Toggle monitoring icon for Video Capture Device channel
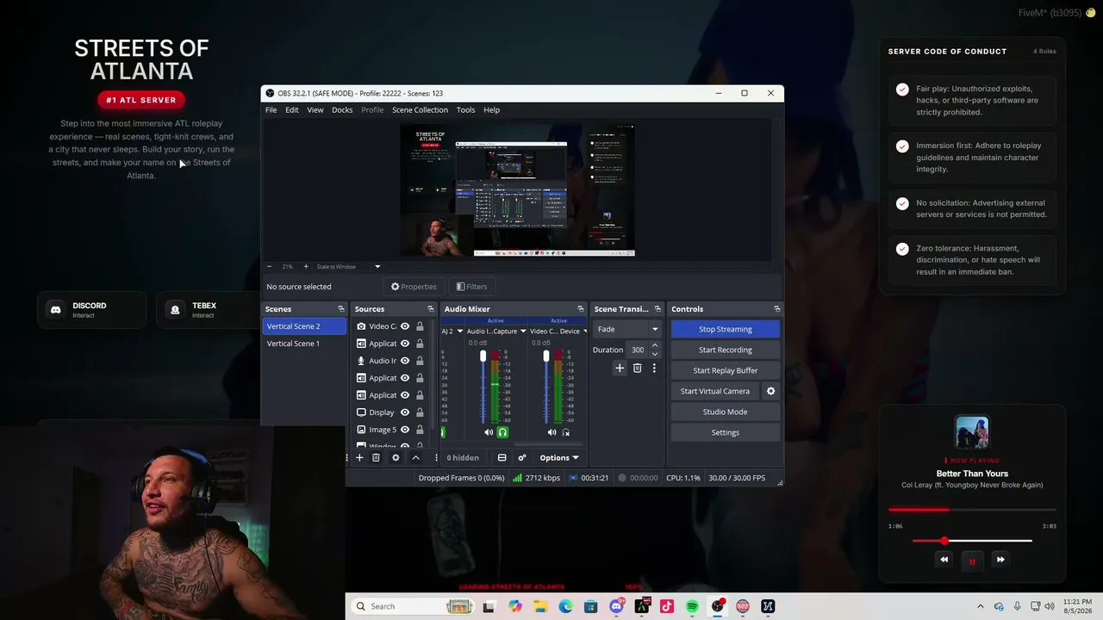The width and height of the screenshot is (1103, 620). click(x=565, y=432)
